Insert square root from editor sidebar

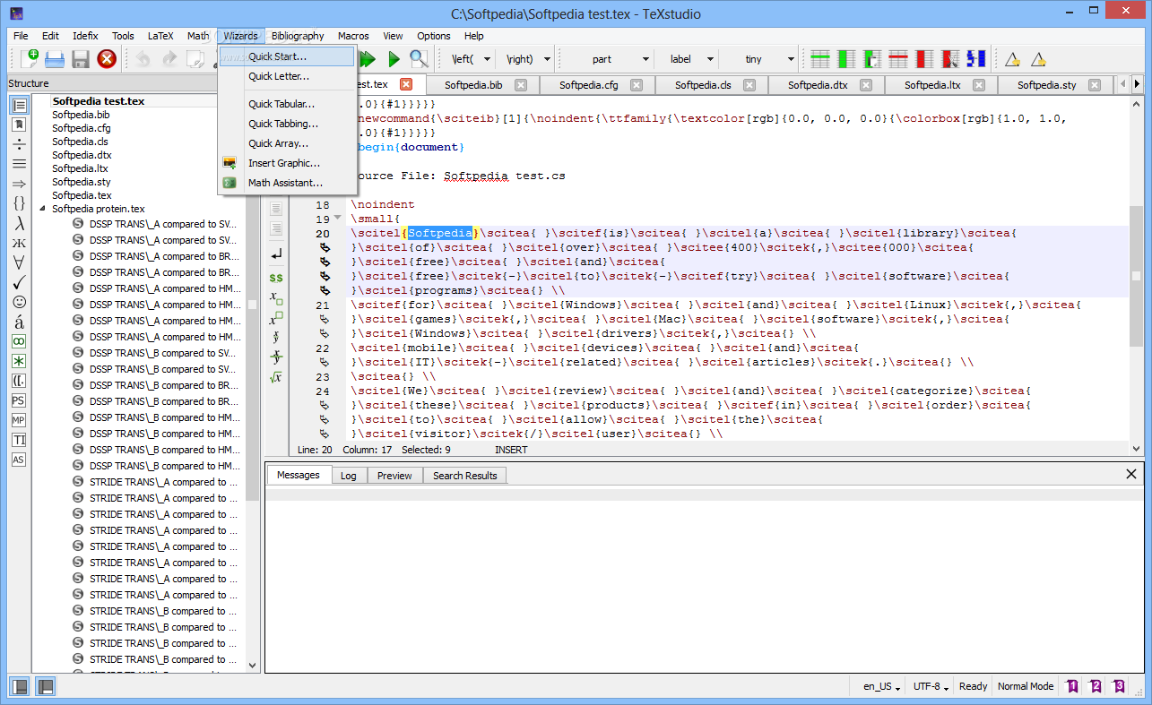tap(276, 377)
